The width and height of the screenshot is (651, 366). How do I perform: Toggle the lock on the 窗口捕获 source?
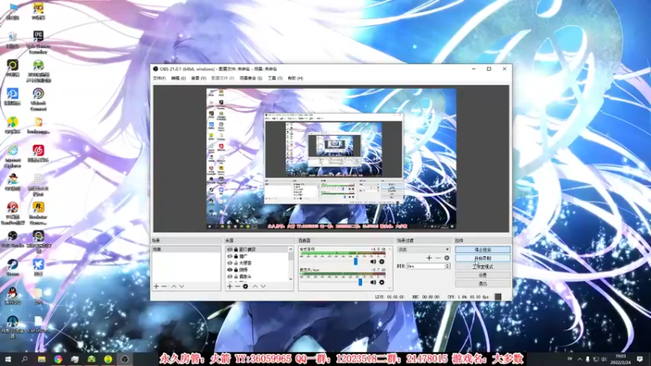[x=236, y=250]
